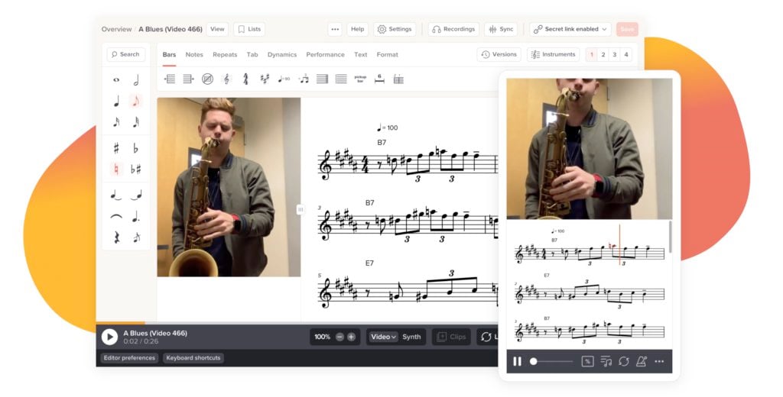Add a tie into the note
The height and width of the screenshot is (397, 783).
pos(136,195)
